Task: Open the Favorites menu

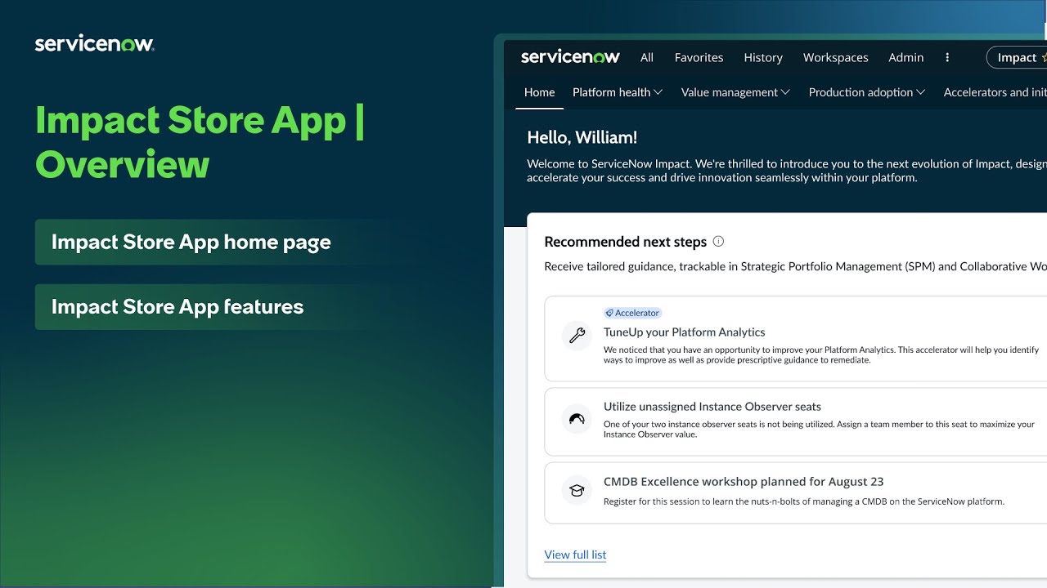Action: click(699, 57)
